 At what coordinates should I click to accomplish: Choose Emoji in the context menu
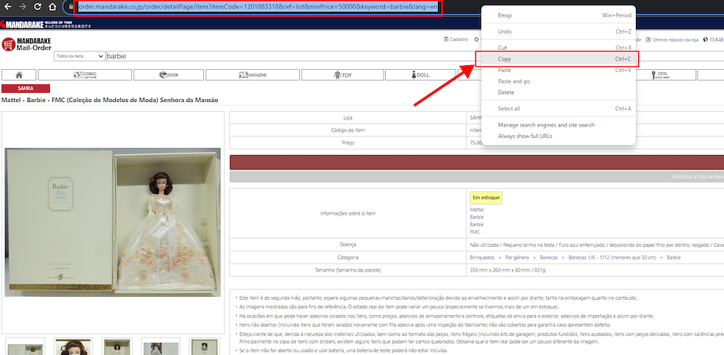[x=558, y=15]
